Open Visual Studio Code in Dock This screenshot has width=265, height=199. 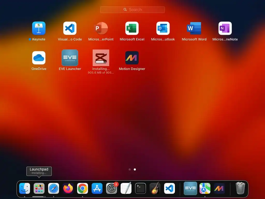pos(170,188)
